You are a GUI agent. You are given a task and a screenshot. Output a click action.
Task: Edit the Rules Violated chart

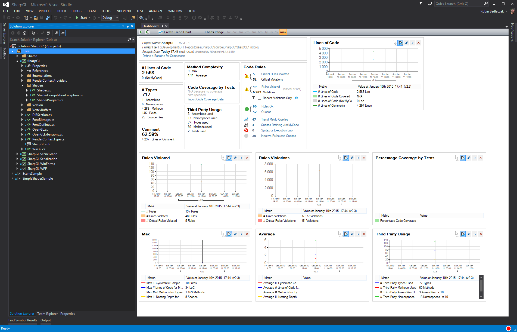tap(235, 158)
